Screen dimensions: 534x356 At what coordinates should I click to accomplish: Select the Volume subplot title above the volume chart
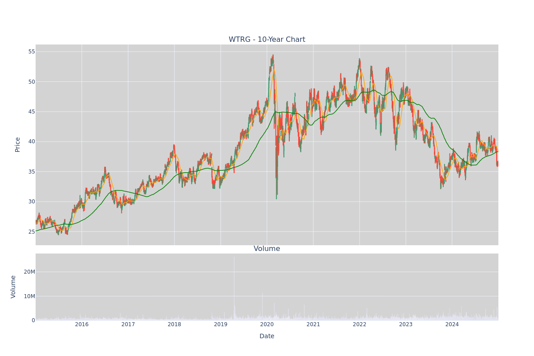coord(267,249)
